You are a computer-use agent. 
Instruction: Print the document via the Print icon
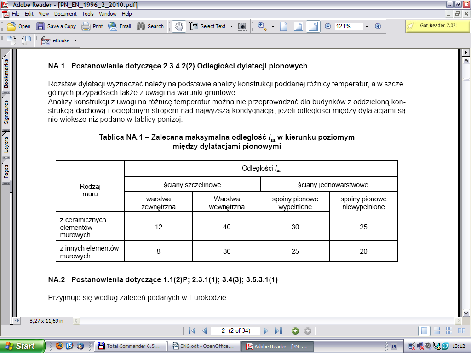pyautogui.click(x=86, y=26)
